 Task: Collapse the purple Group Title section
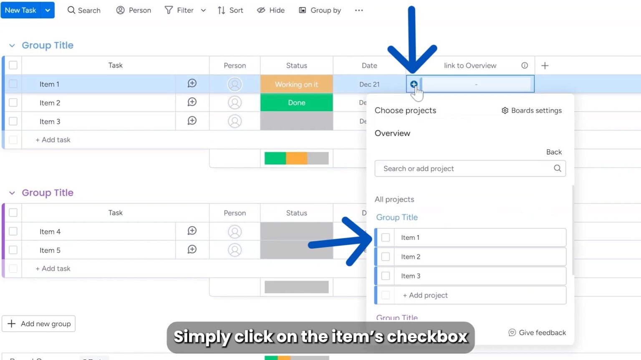[12, 193]
